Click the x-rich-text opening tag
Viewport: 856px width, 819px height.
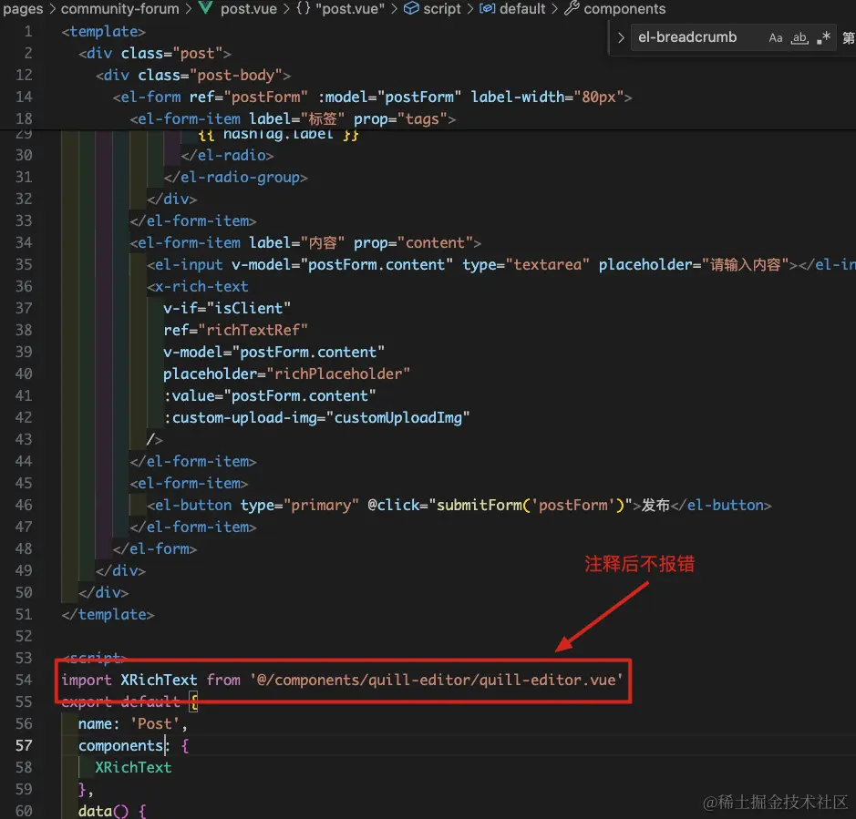point(198,286)
